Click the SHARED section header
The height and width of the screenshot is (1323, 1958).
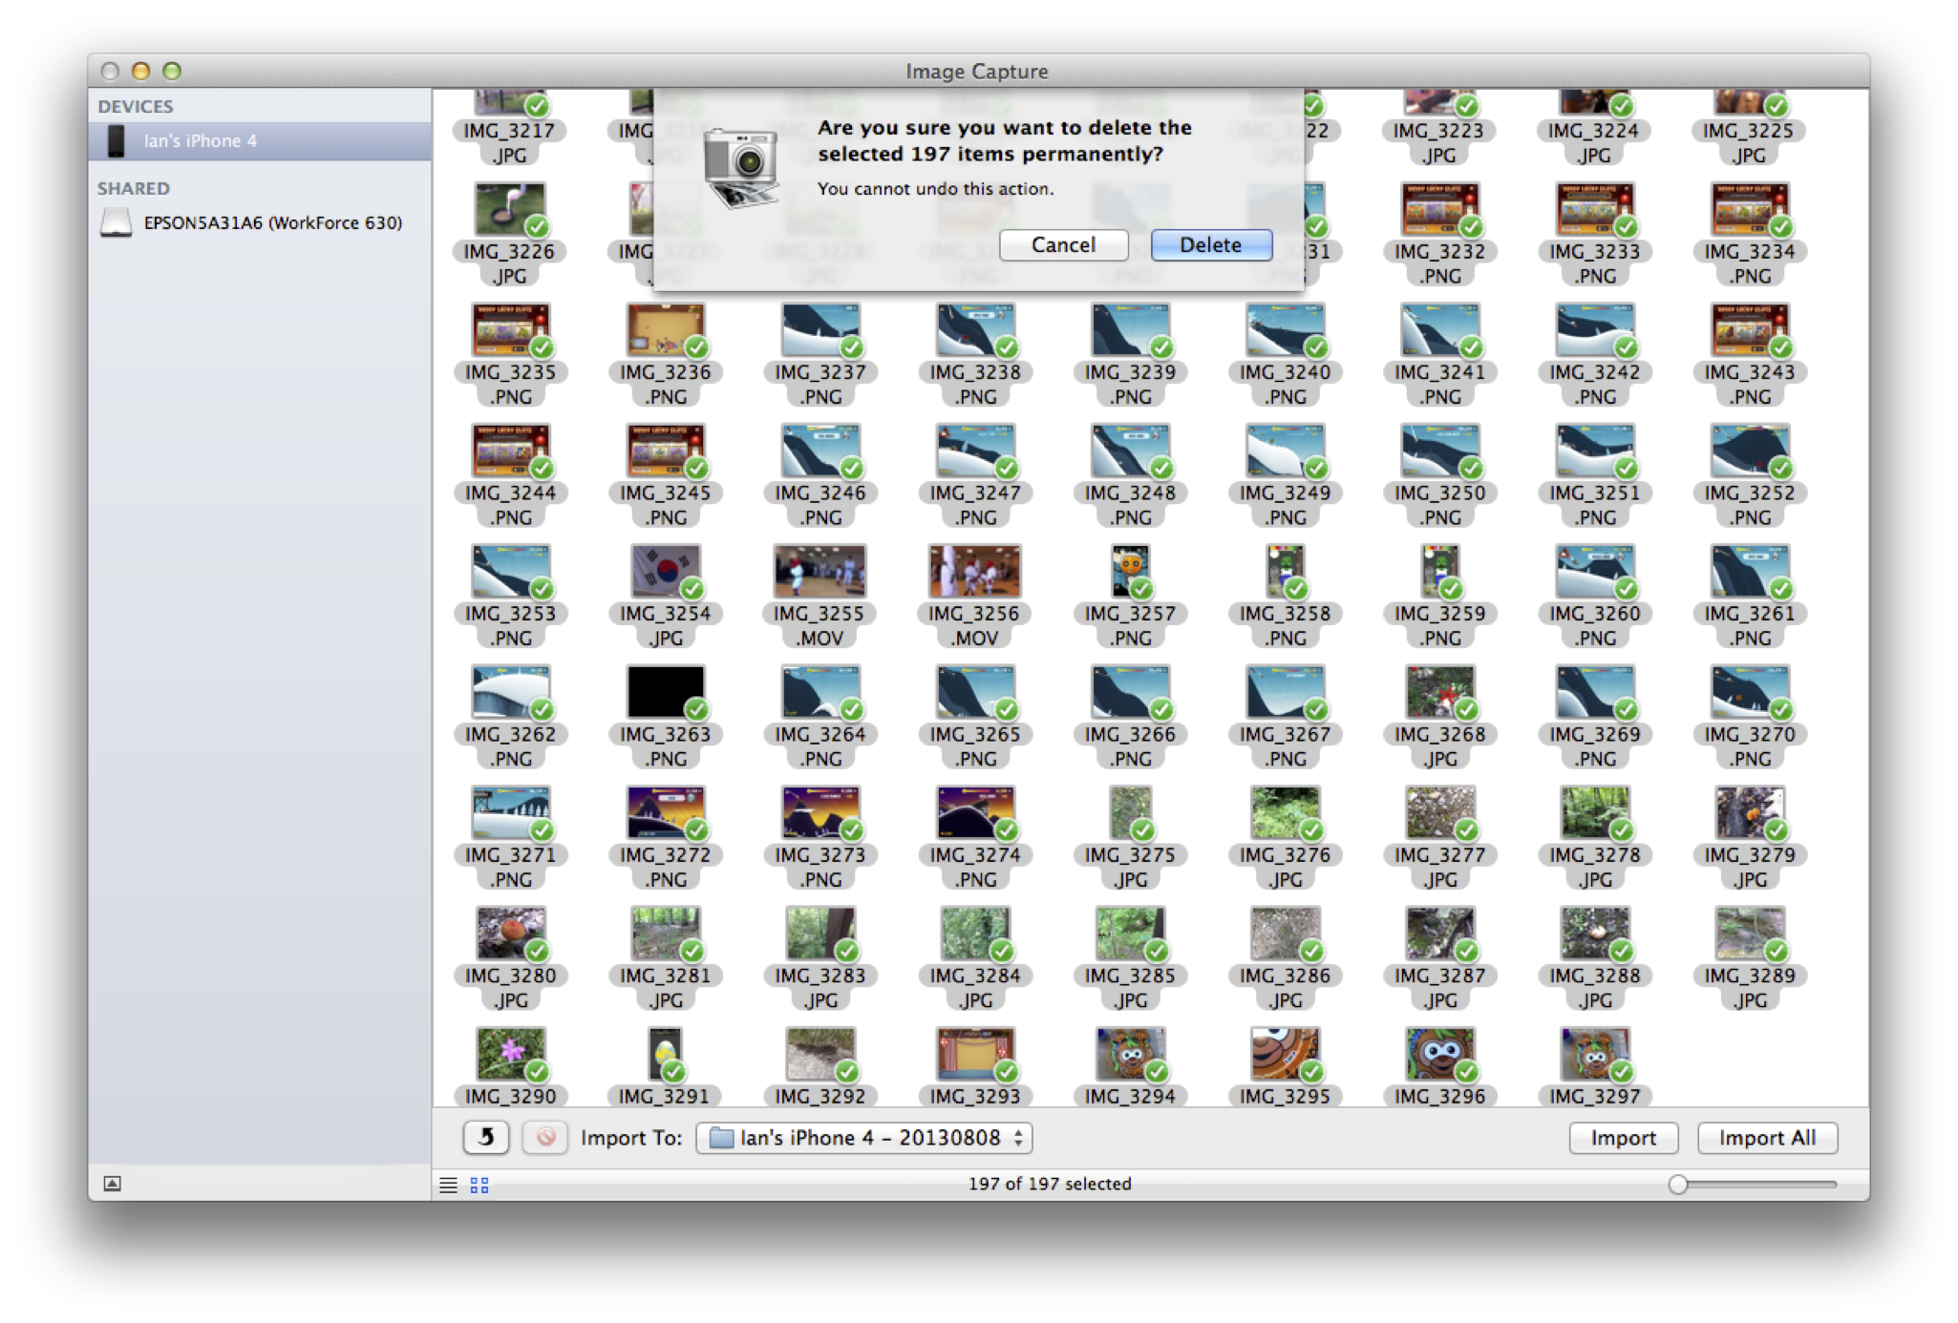[134, 188]
